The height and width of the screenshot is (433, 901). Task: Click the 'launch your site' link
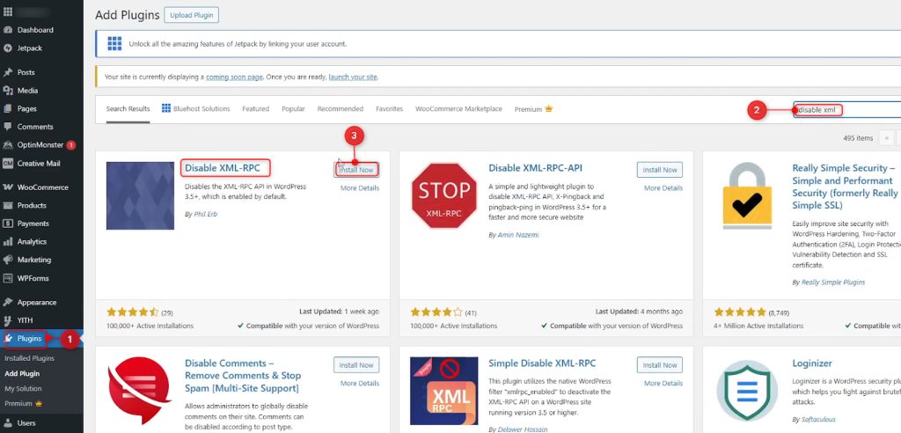pyautogui.click(x=353, y=77)
